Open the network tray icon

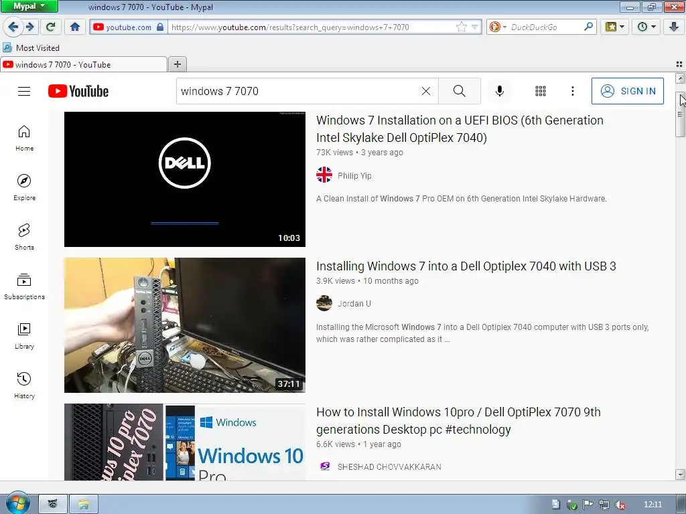(x=604, y=505)
